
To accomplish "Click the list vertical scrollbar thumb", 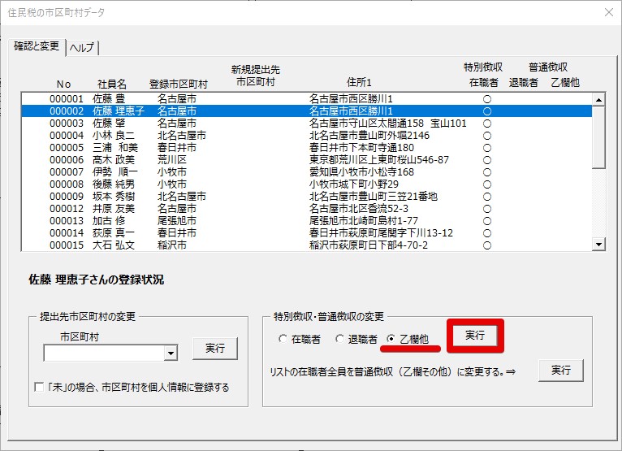I will (598, 137).
